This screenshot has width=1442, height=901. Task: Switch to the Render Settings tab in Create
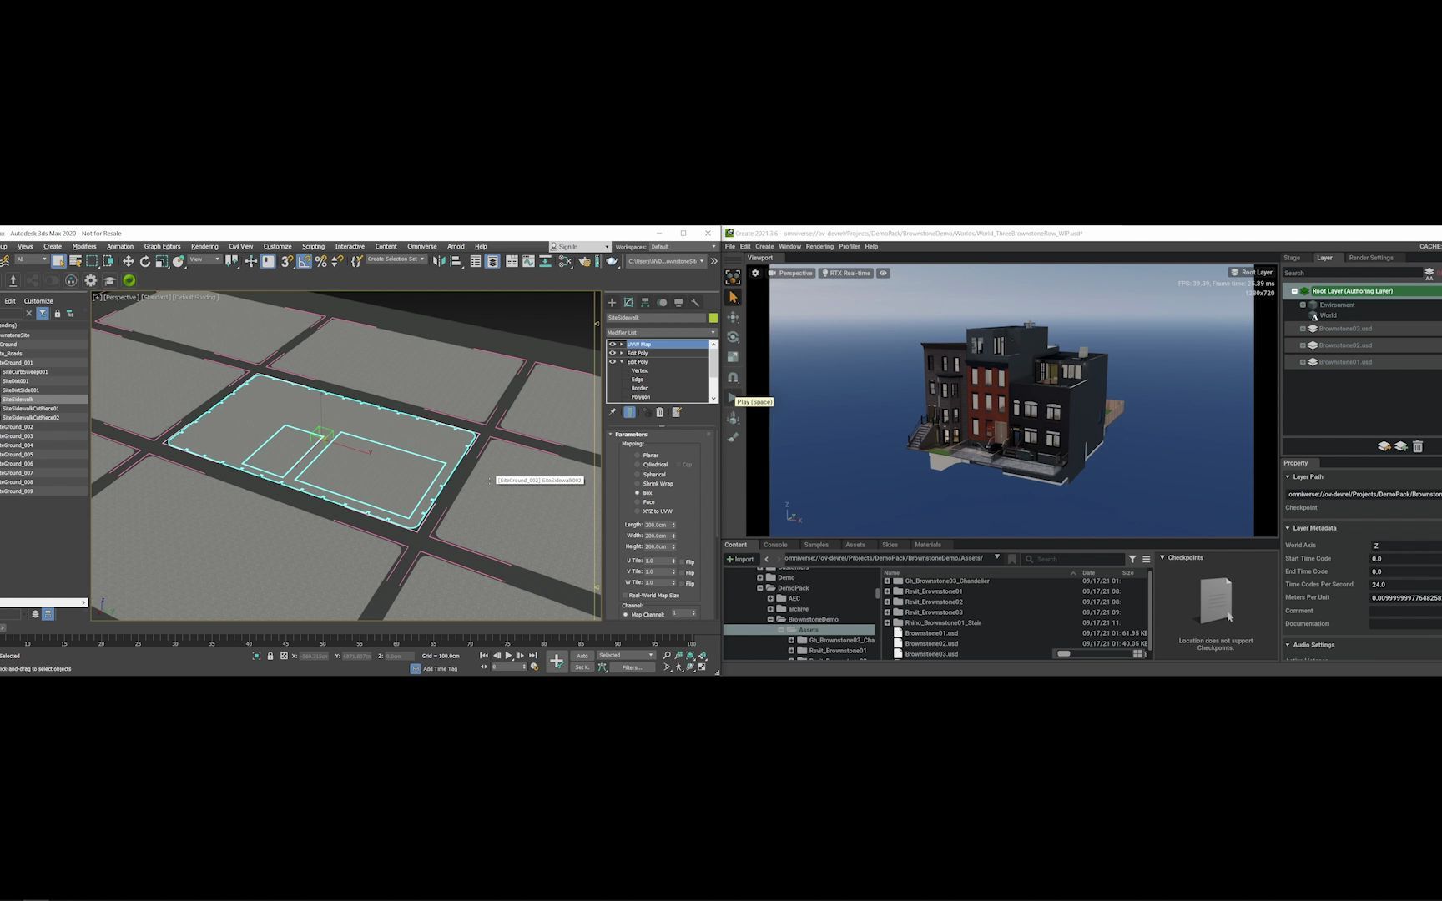point(1371,258)
